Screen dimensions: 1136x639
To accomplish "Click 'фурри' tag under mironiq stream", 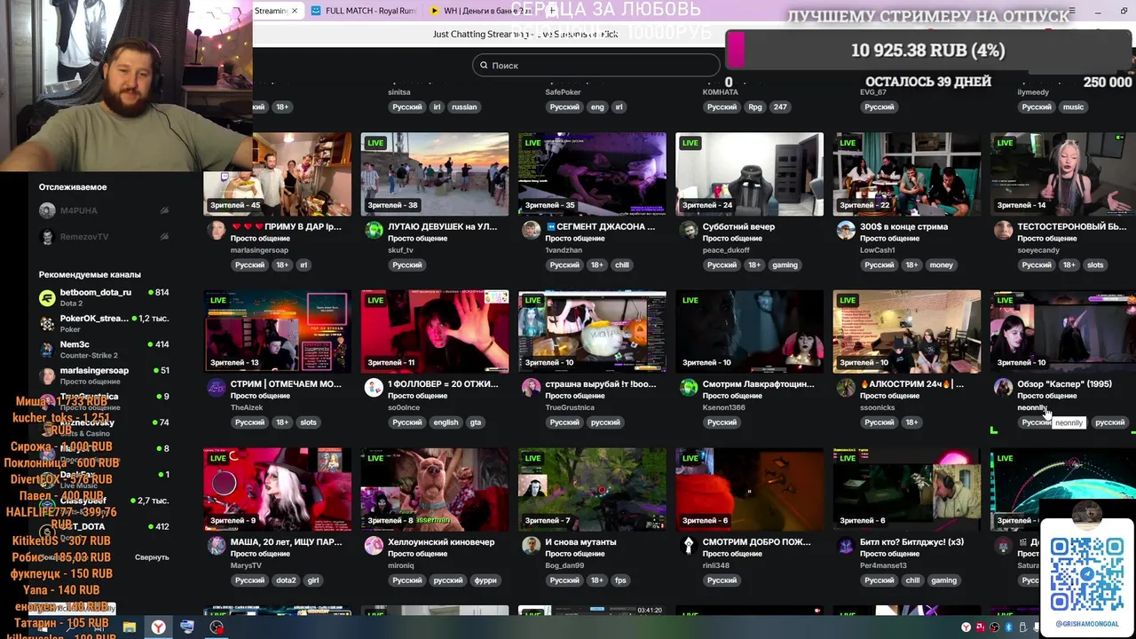I will [485, 580].
